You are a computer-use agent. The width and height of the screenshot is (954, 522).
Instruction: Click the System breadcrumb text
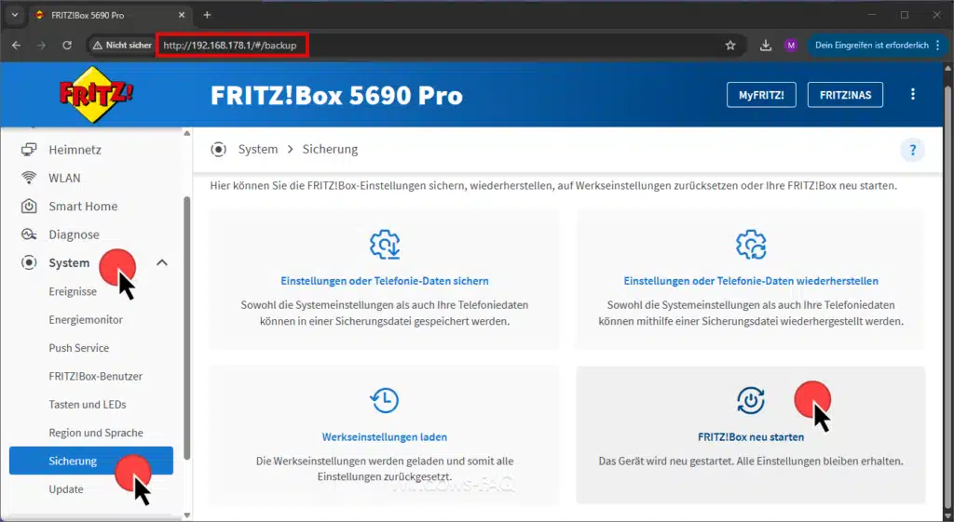tap(258, 149)
